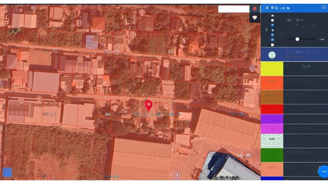
Task: Click the layer opacity slider handle
Action: (x=297, y=39)
